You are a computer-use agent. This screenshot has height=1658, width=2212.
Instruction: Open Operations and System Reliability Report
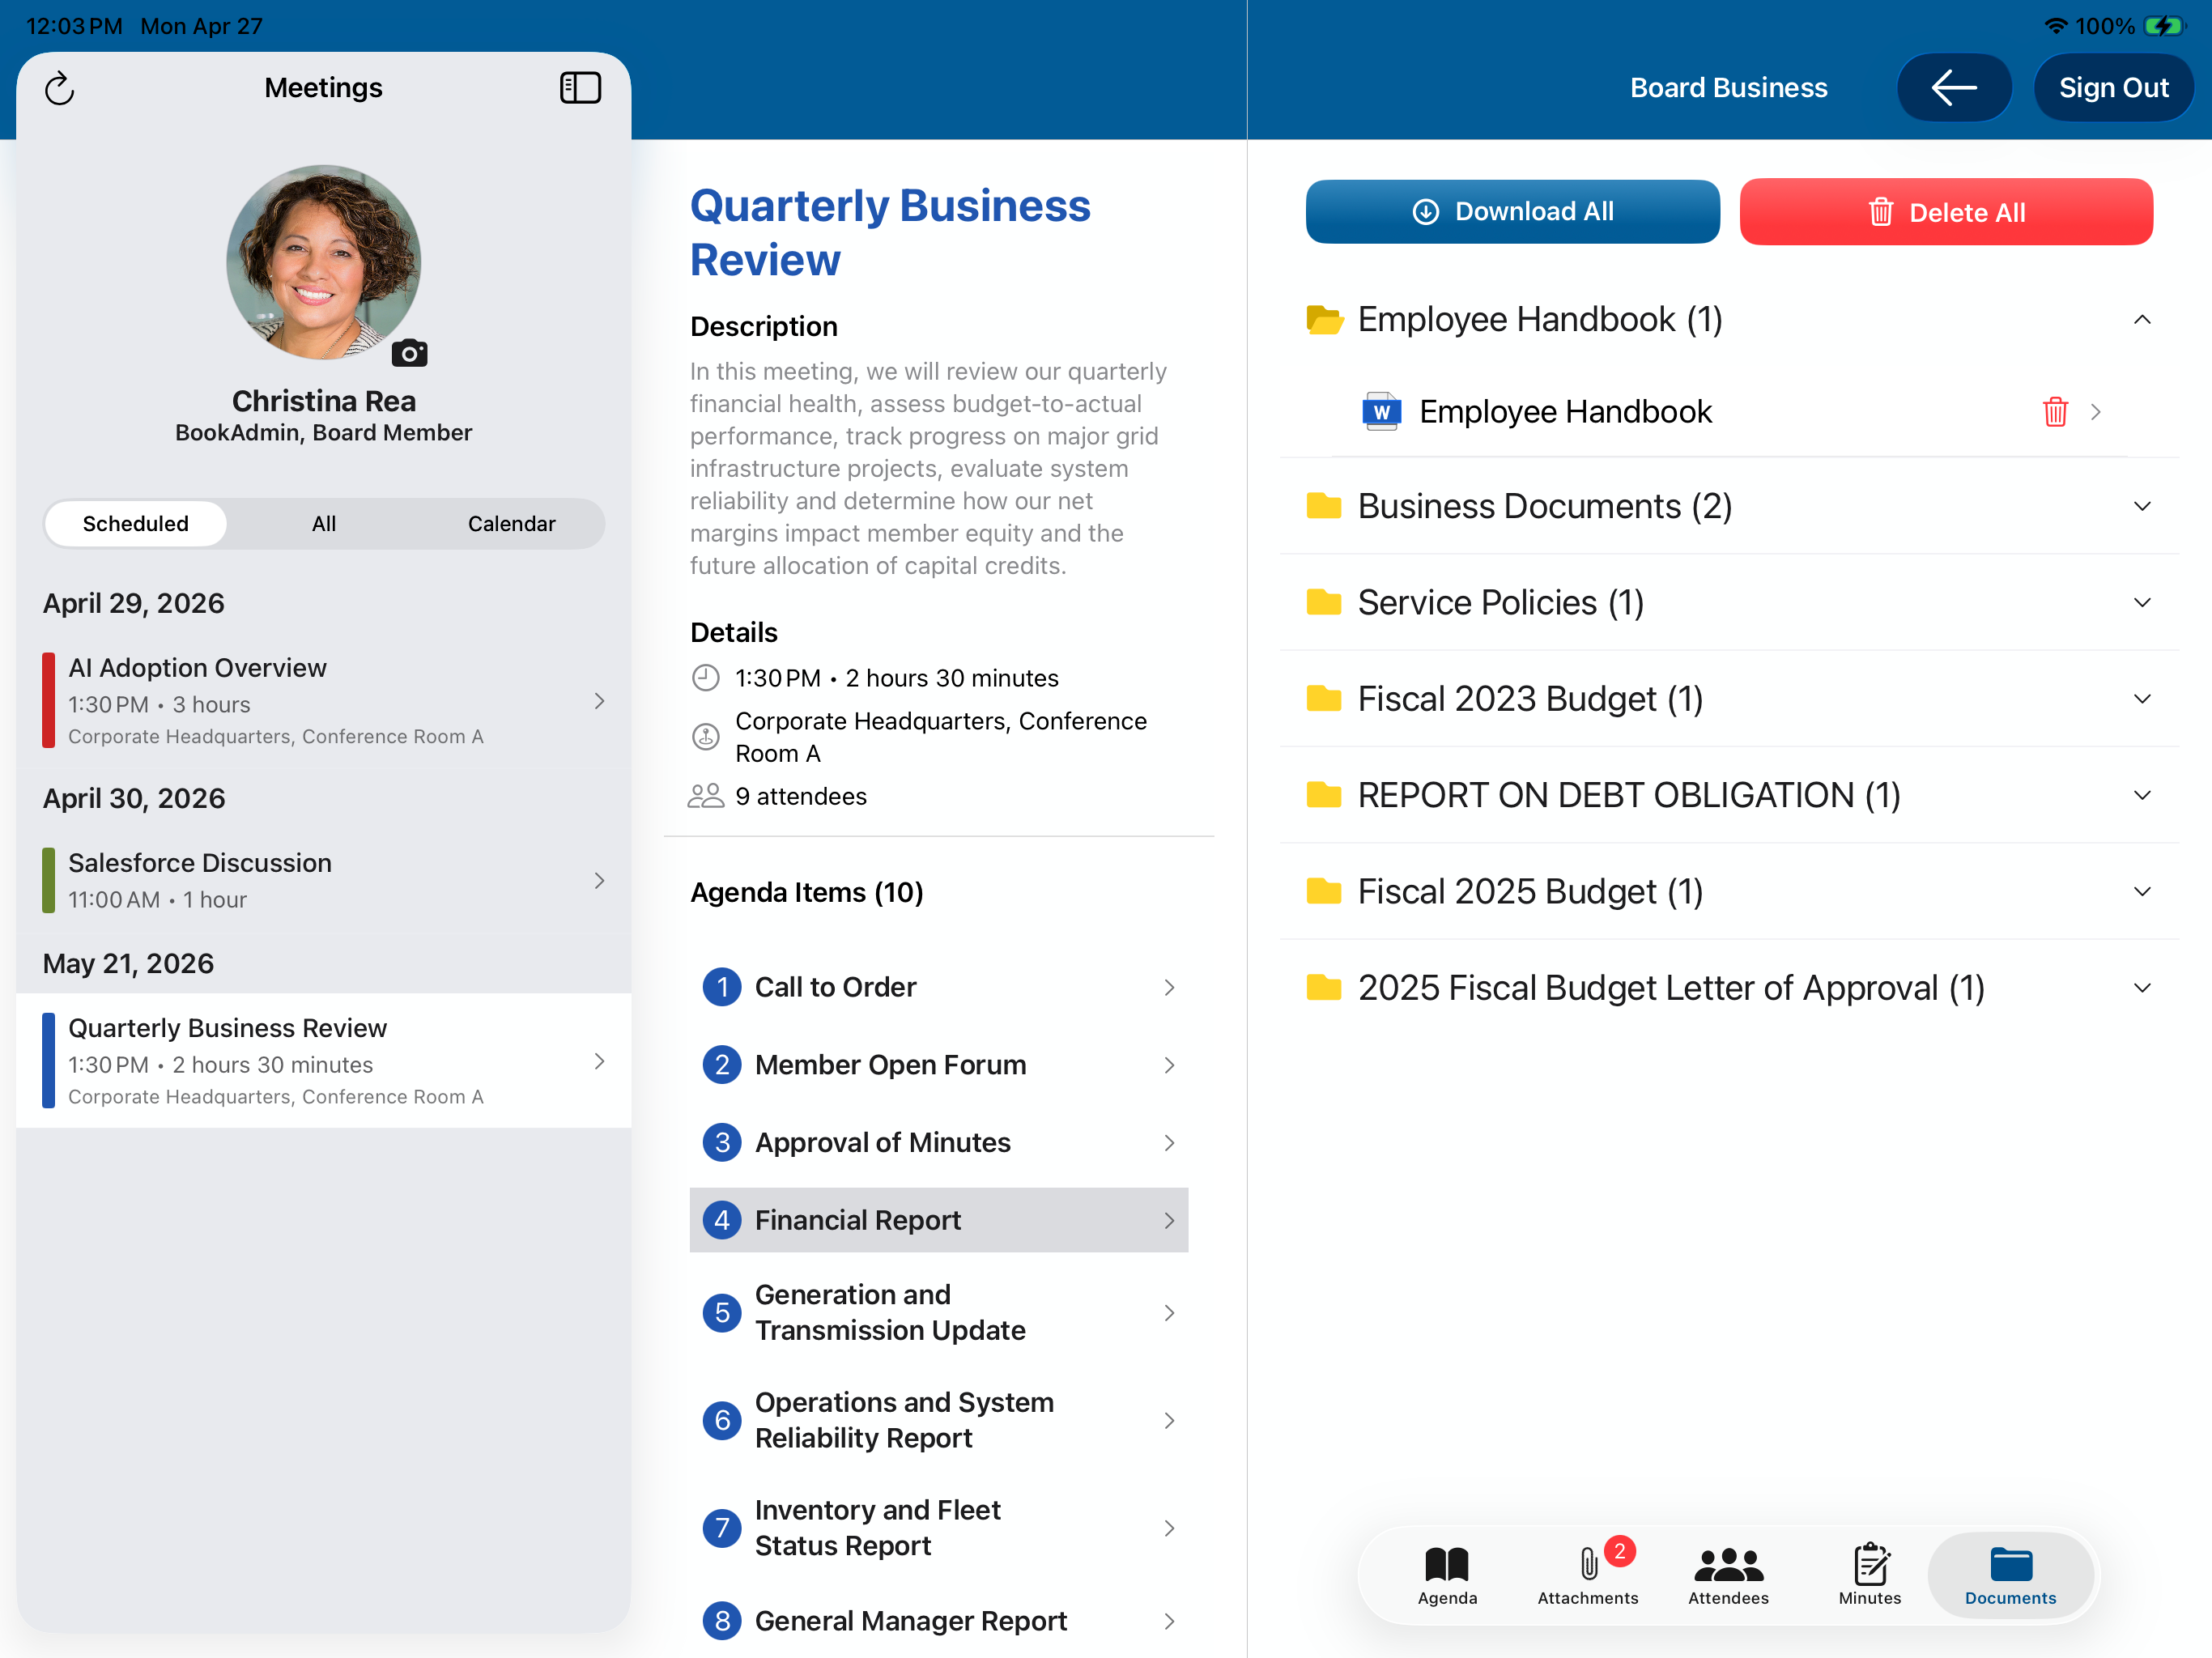[939, 1420]
